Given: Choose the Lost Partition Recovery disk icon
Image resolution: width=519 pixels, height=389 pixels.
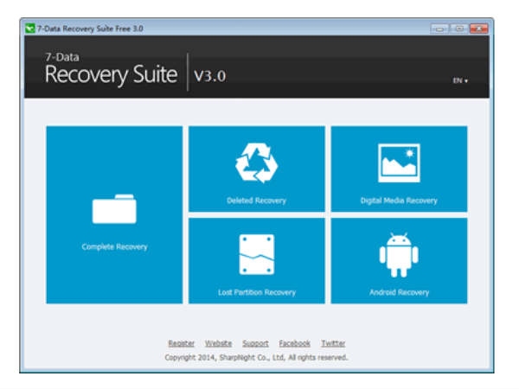Looking at the screenshot, I should [257, 254].
